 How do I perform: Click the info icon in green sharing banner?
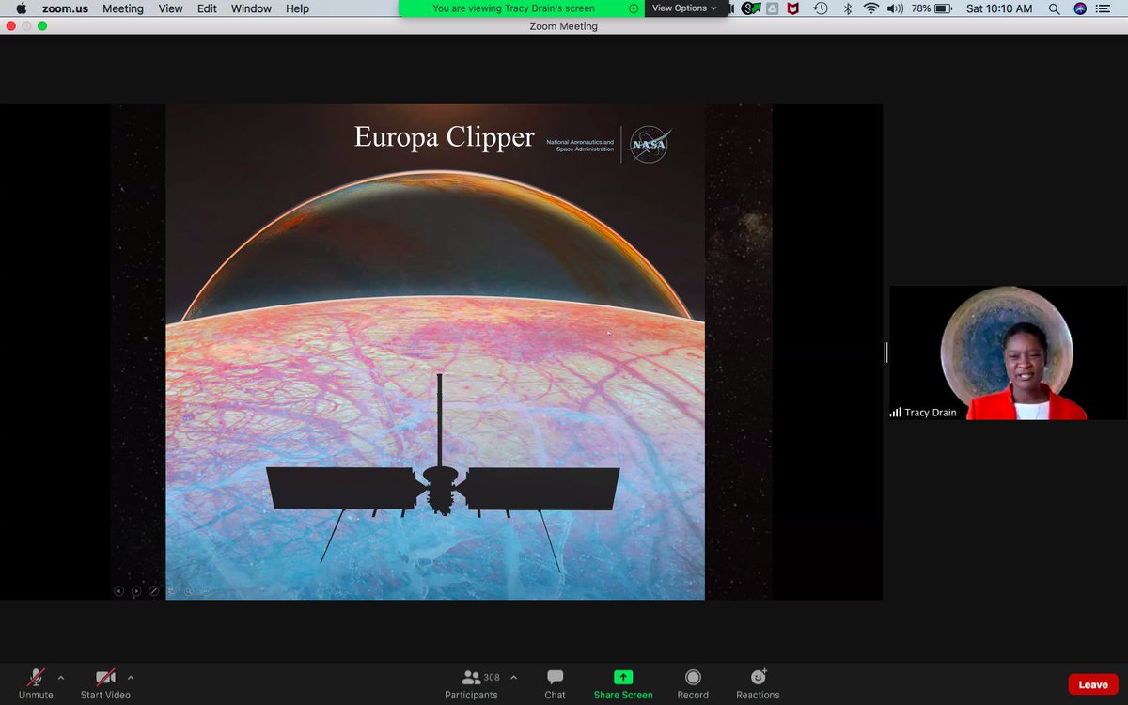[634, 8]
